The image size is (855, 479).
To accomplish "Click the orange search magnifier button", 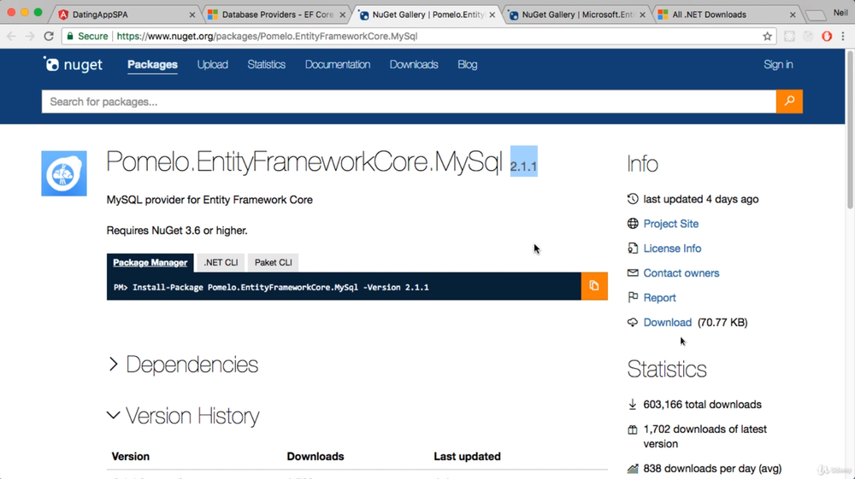I will pos(789,102).
